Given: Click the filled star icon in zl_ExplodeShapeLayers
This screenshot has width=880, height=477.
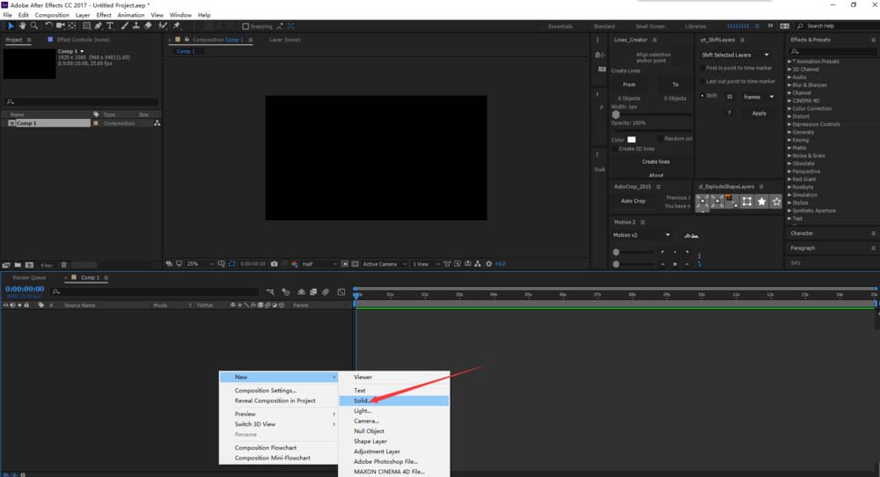Looking at the screenshot, I should click(x=762, y=202).
